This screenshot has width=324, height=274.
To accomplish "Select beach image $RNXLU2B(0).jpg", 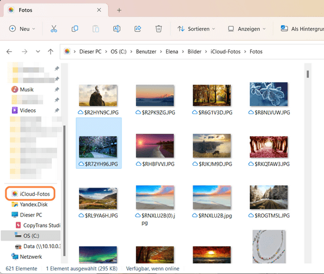I will pos(155,198).
